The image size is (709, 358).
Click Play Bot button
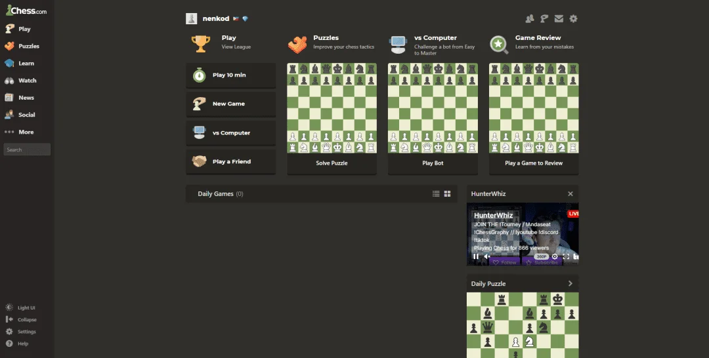(x=433, y=163)
